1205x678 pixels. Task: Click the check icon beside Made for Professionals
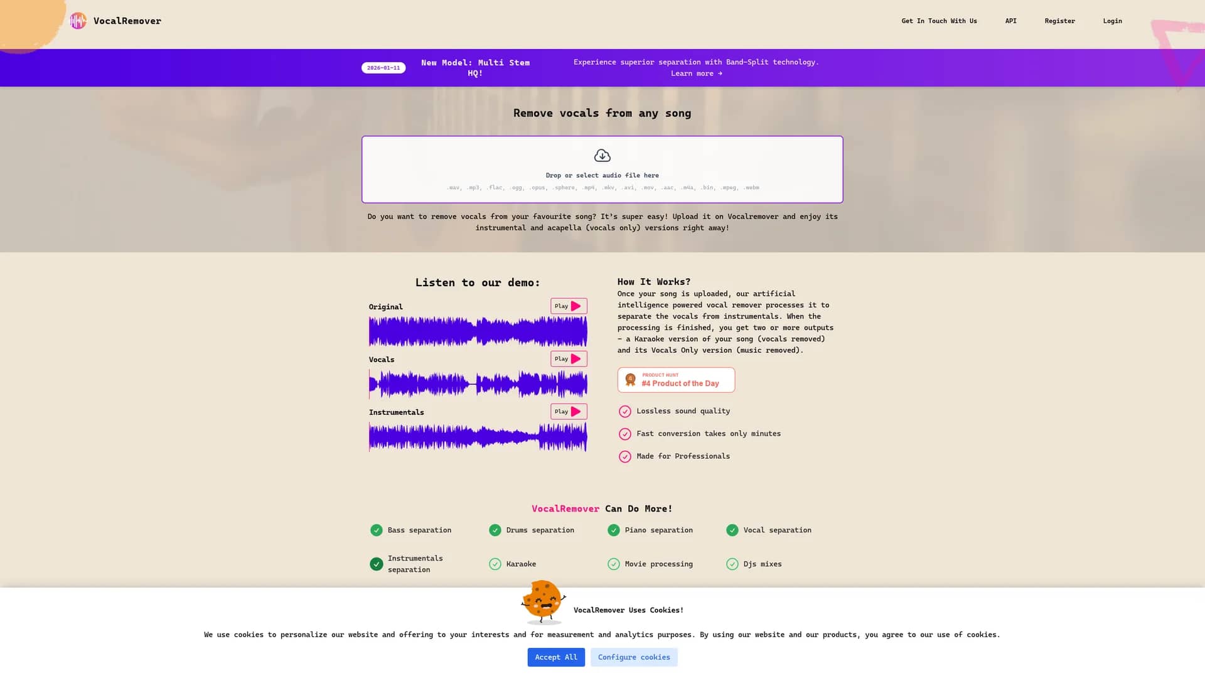click(624, 456)
